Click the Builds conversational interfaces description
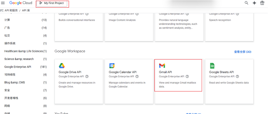This screenshot has height=114, width=268. tap(77, 20)
